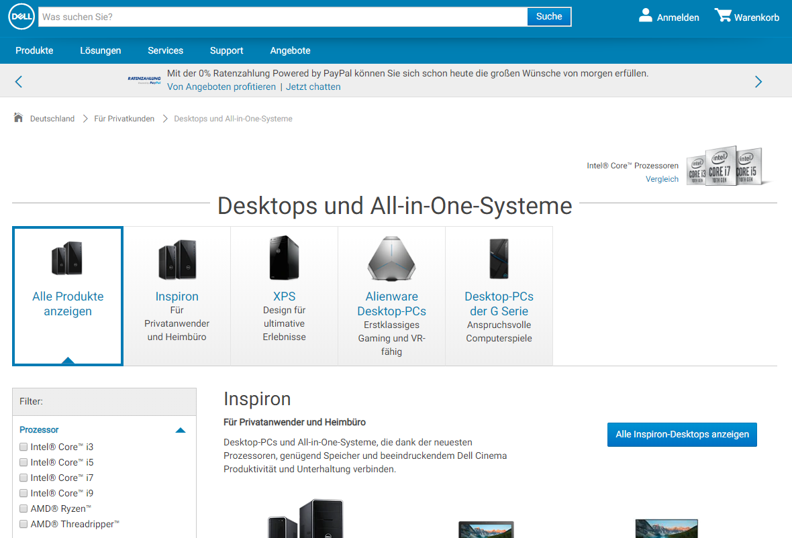792x538 pixels.
Task: Select the Alle Produkte anzeigen tab
Action: (x=68, y=297)
